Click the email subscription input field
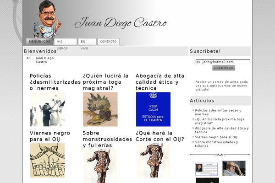The width and height of the screenshot is (275, 183). point(223,62)
